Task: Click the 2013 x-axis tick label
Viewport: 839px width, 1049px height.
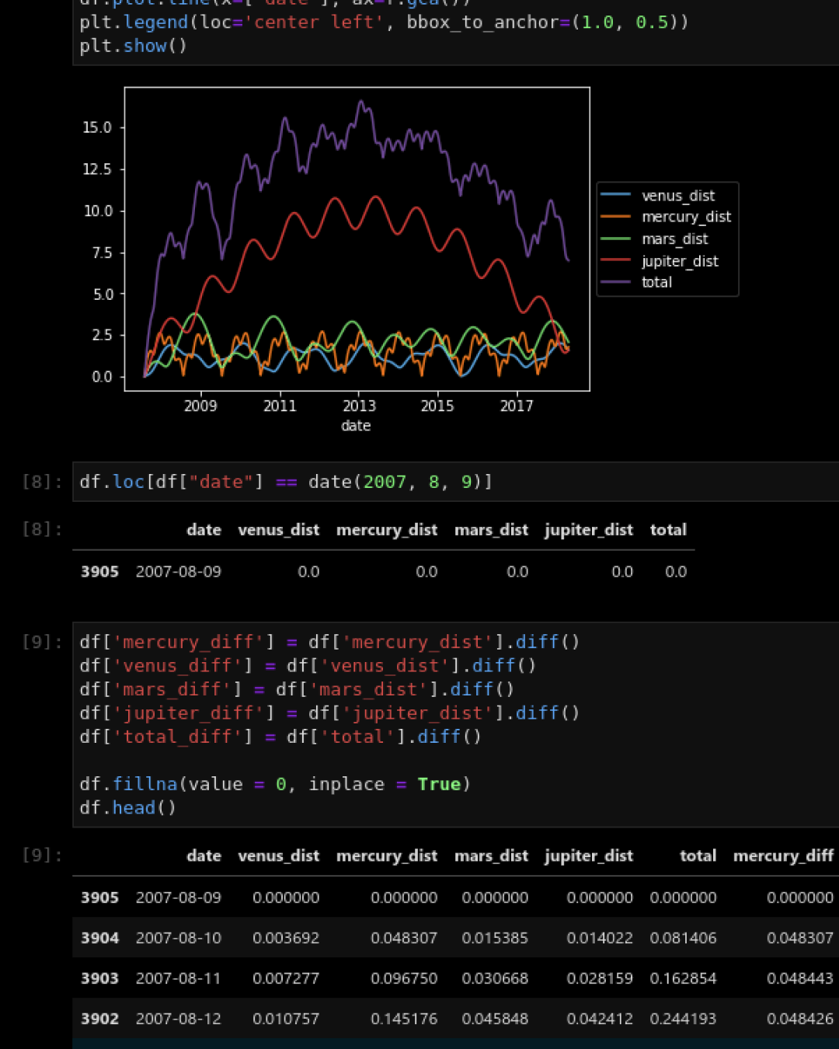Action: [359, 406]
